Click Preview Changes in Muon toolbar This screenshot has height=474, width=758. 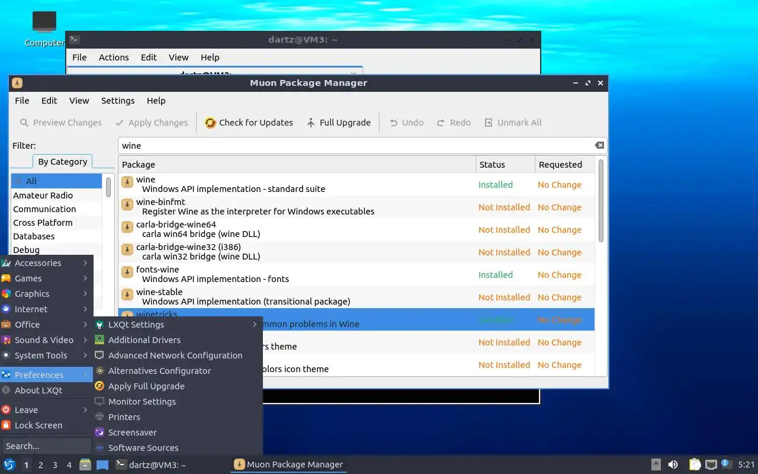point(60,123)
